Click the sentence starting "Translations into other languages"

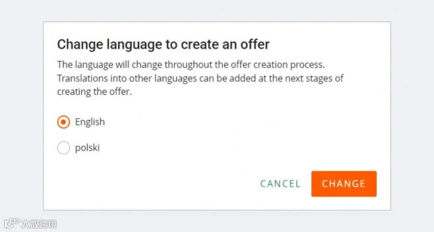click(200, 78)
